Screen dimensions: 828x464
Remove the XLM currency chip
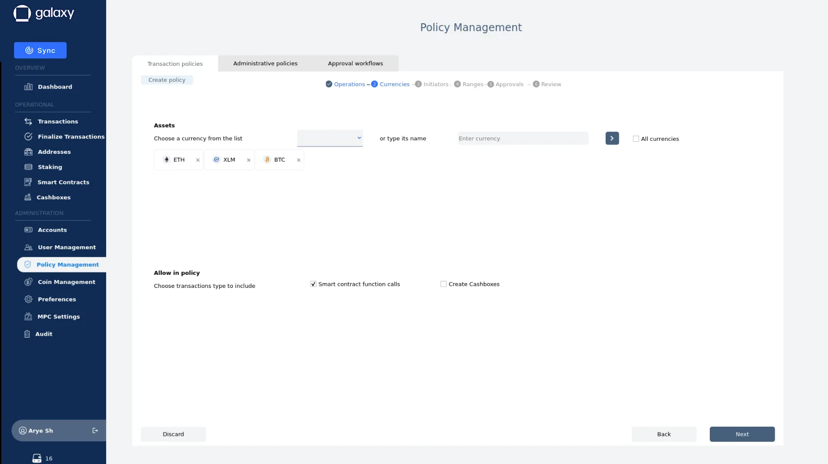click(x=249, y=160)
